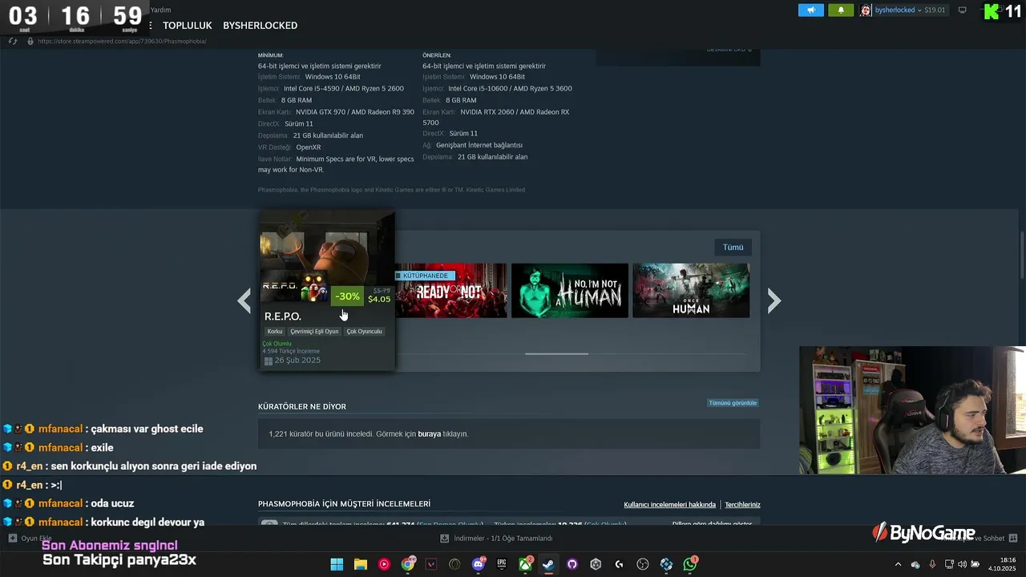Show hidden system tray icons
This screenshot has width=1026, height=577.
[898, 564]
